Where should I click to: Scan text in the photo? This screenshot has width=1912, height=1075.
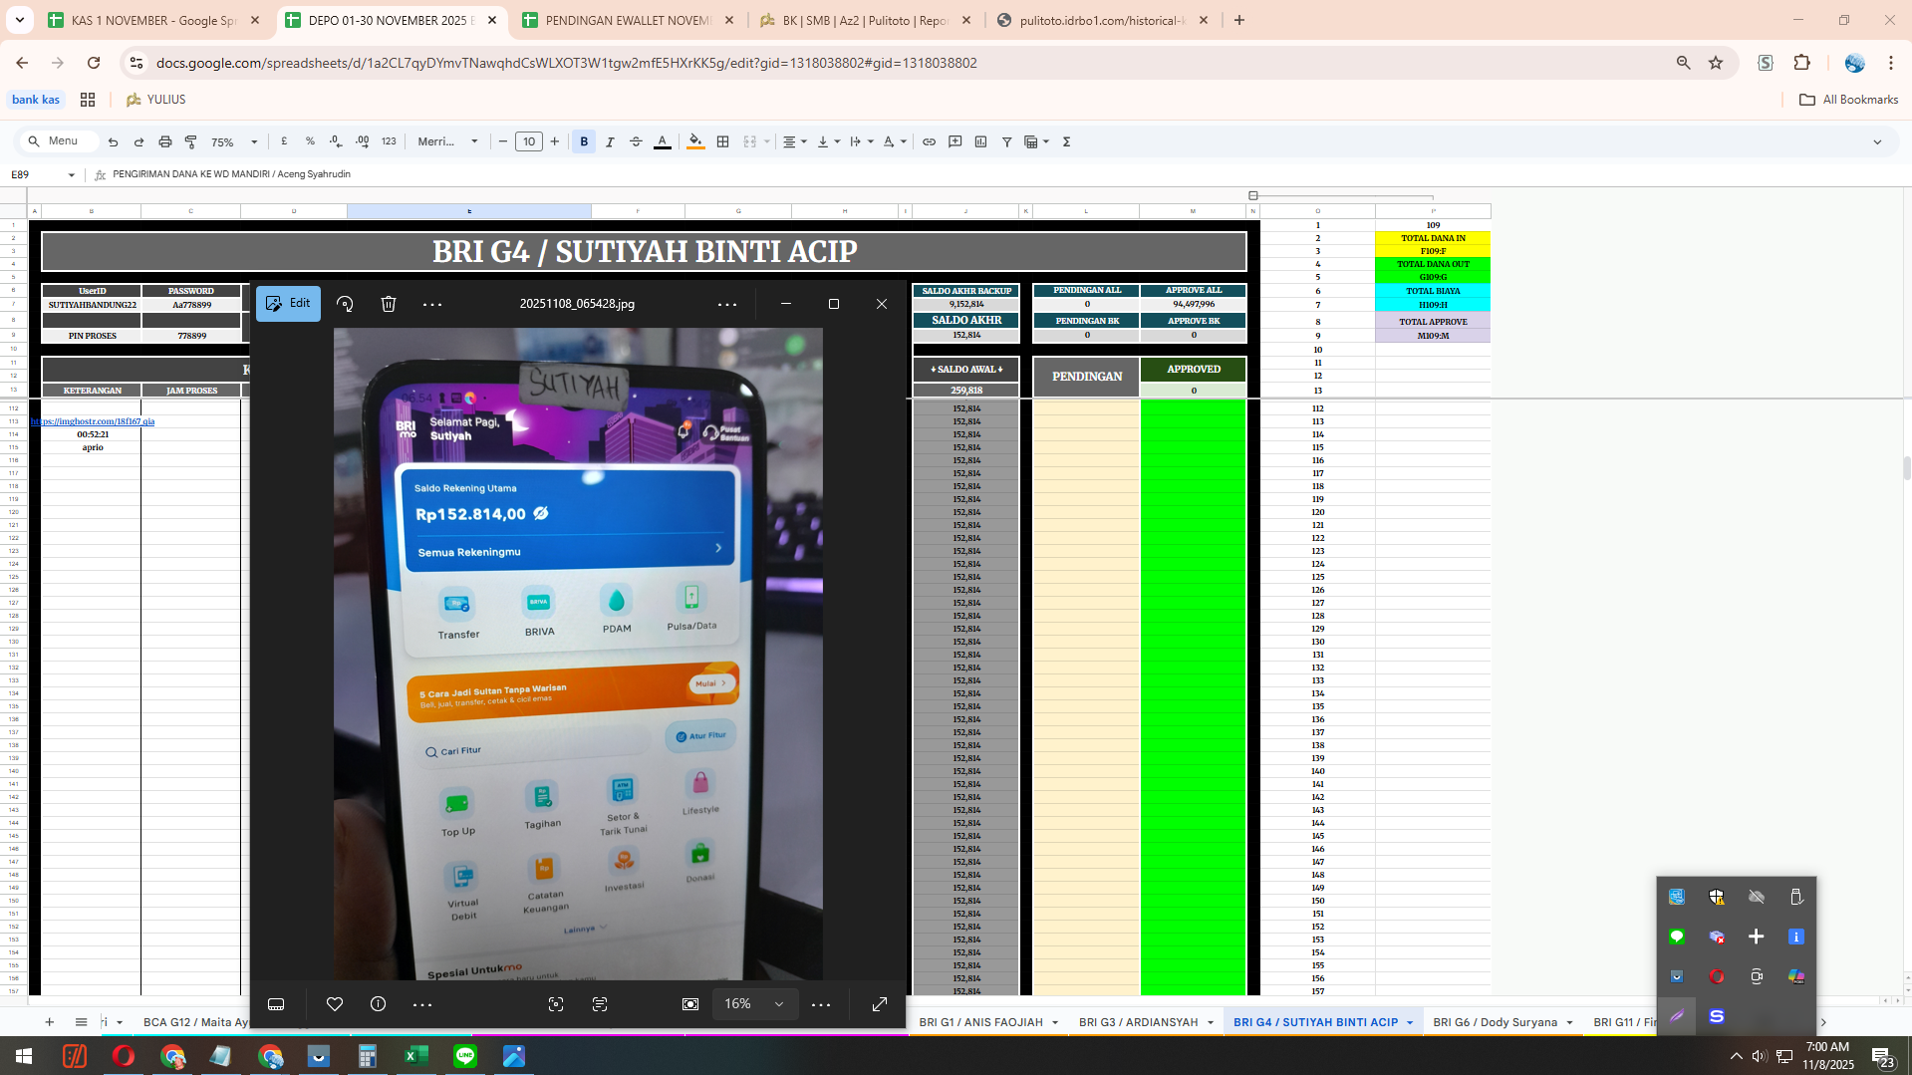tap(600, 1004)
